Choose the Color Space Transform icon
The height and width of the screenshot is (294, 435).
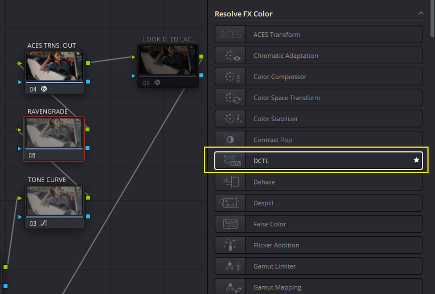232,98
